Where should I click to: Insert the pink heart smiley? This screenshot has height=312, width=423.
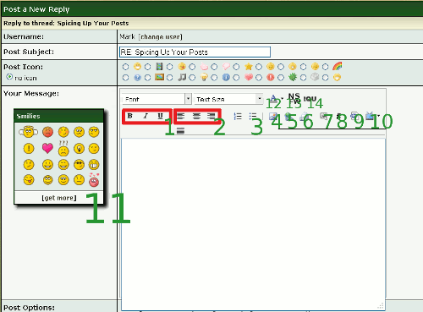[47, 148]
